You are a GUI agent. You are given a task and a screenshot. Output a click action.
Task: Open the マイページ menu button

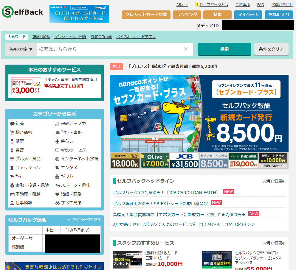(248, 15)
